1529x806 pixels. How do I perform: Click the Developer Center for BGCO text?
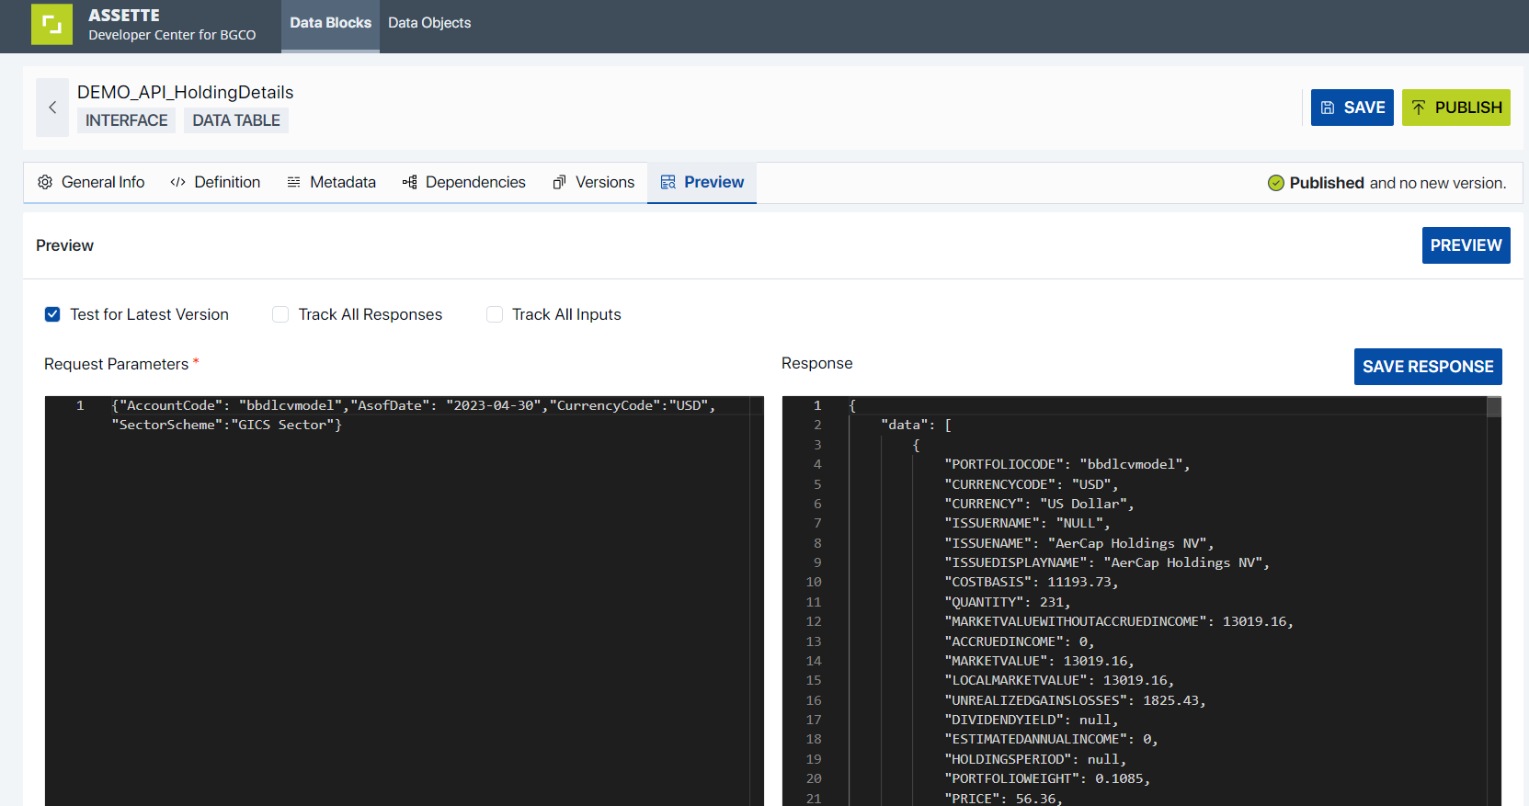172,35
